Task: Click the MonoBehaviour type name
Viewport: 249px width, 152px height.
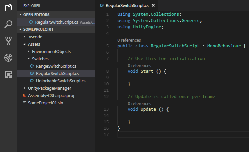Action: click(224, 46)
